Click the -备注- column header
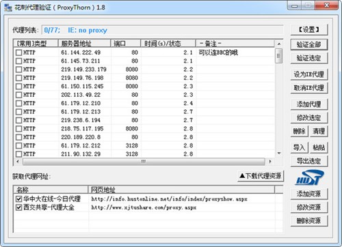Screen dimensions: 342x247 click(235, 44)
